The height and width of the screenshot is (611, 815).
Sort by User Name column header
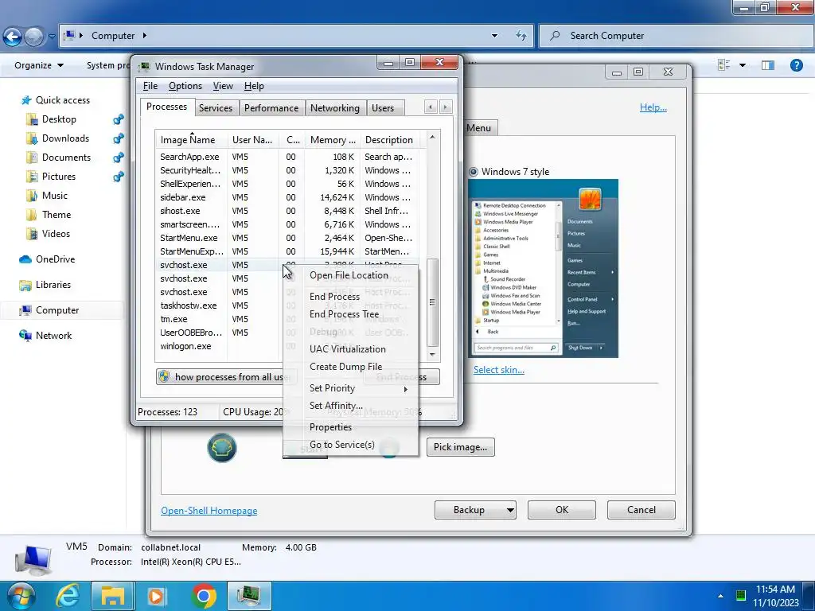(x=252, y=140)
